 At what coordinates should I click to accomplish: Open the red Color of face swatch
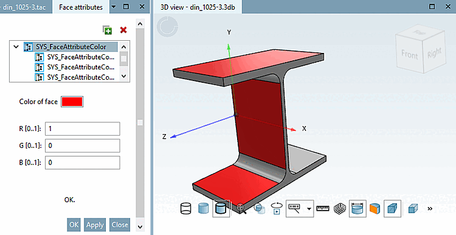point(72,102)
